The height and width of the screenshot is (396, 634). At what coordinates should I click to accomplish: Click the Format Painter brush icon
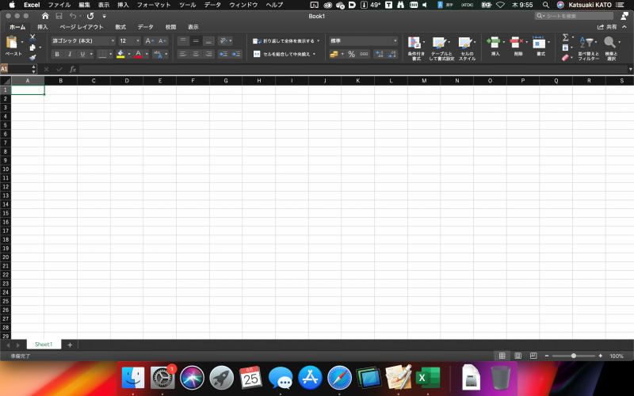click(x=32, y=57)
